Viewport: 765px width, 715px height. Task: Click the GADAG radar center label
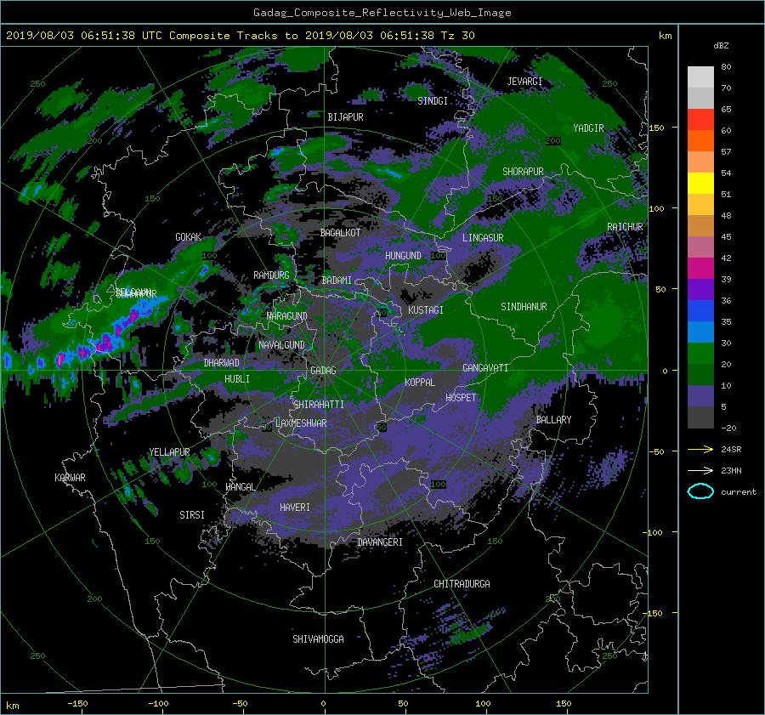click(324, 371)
